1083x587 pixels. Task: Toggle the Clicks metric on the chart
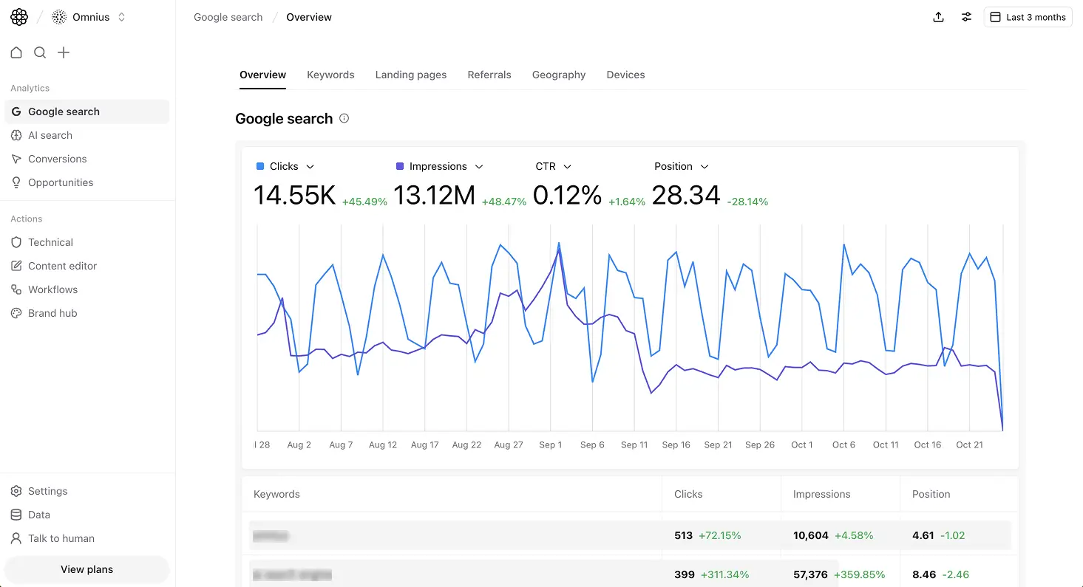(284, 166)
